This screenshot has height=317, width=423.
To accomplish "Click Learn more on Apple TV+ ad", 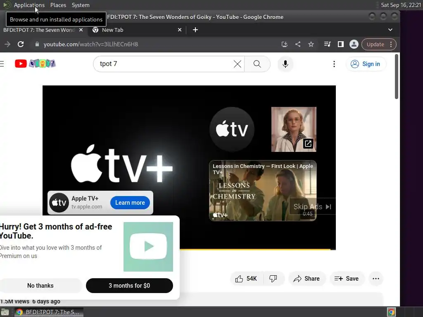I will point(130,203).
